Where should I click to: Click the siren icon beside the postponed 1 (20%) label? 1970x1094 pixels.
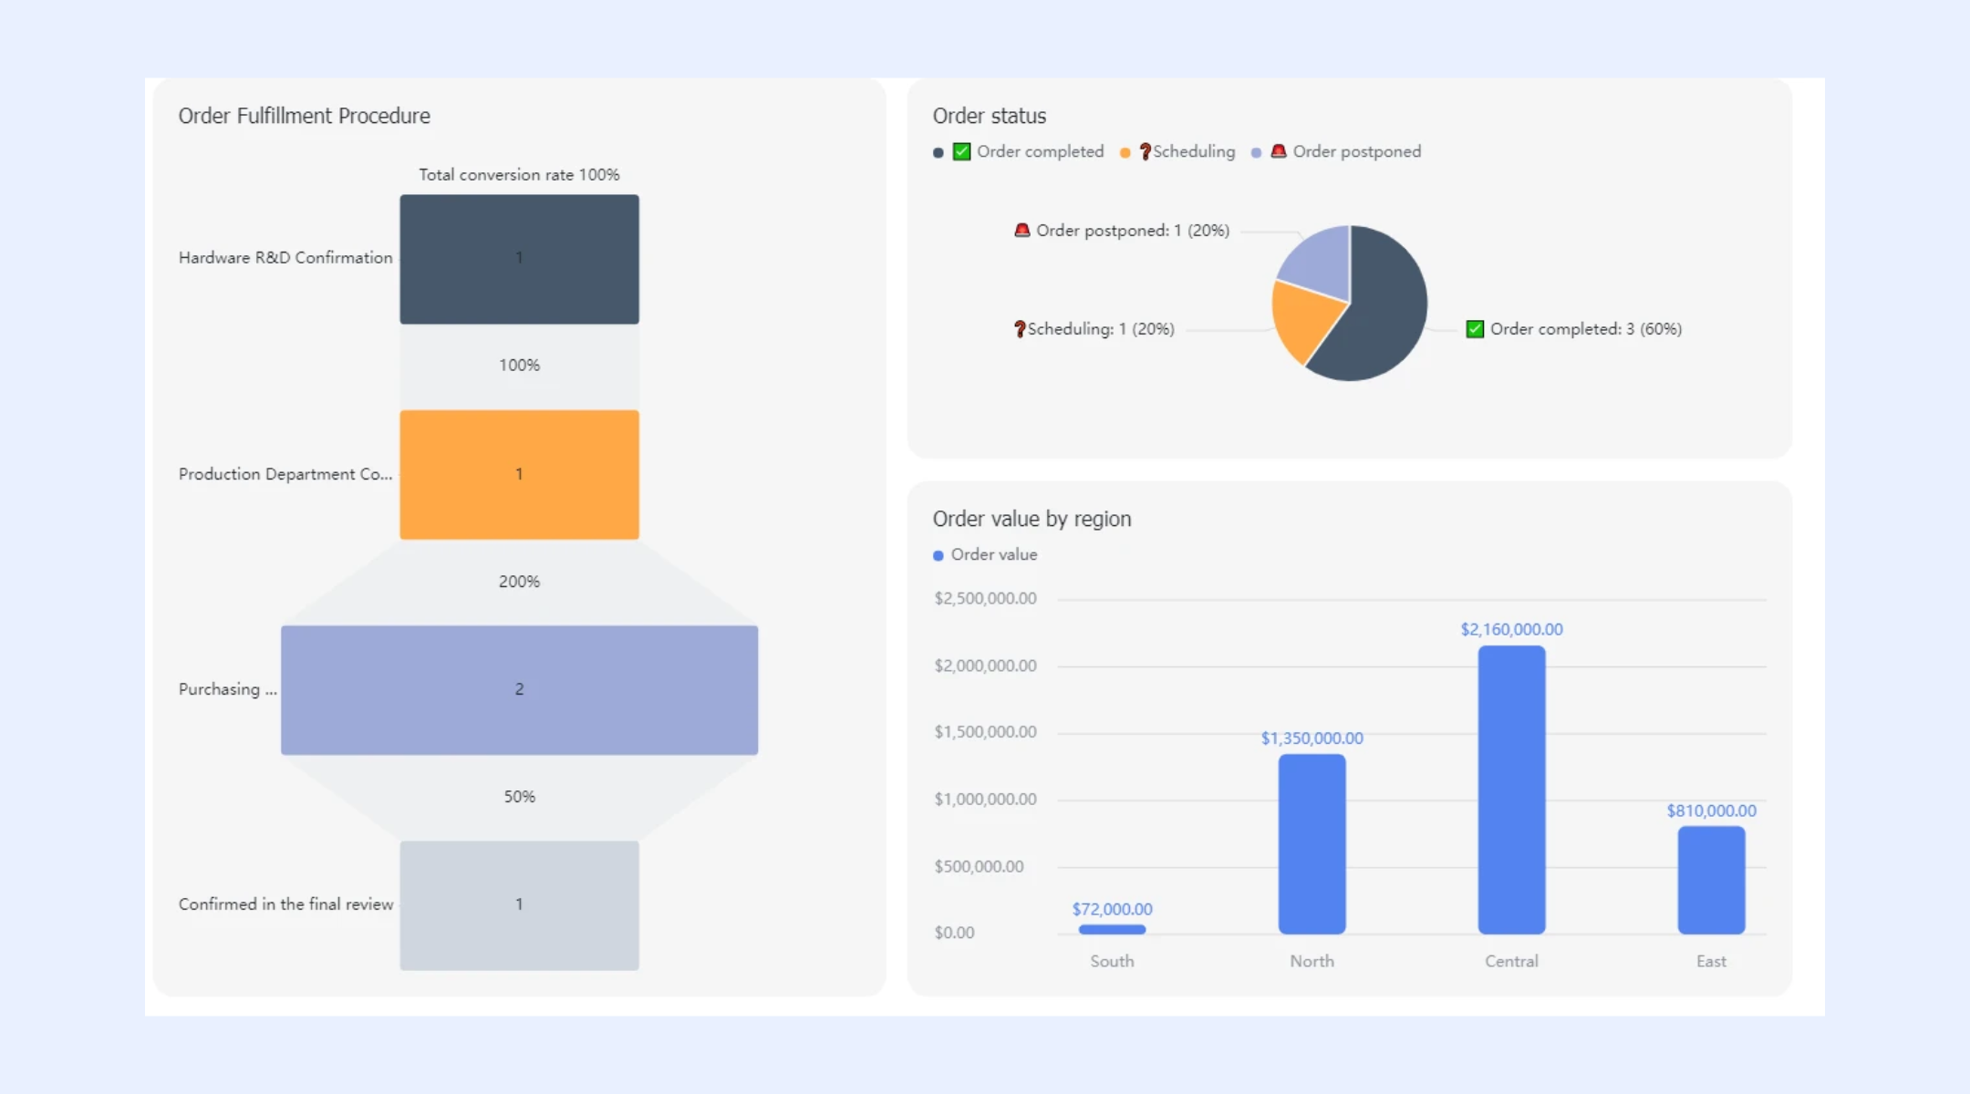pos(1022,231)
